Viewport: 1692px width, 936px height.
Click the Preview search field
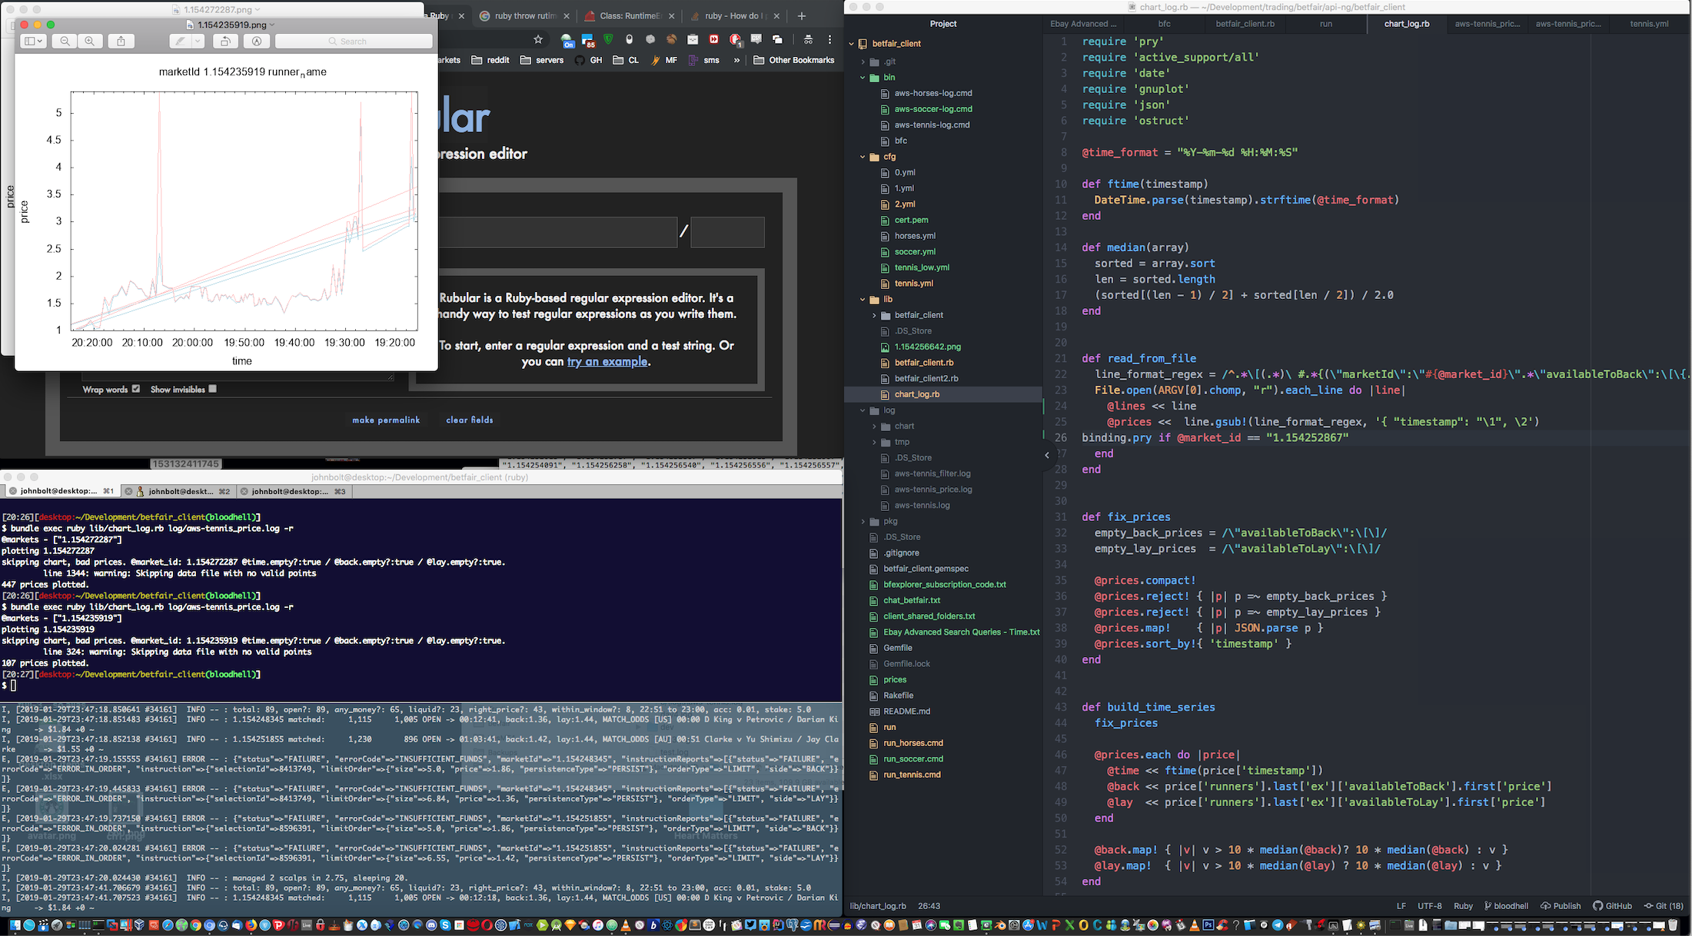(x=354, y=41)
